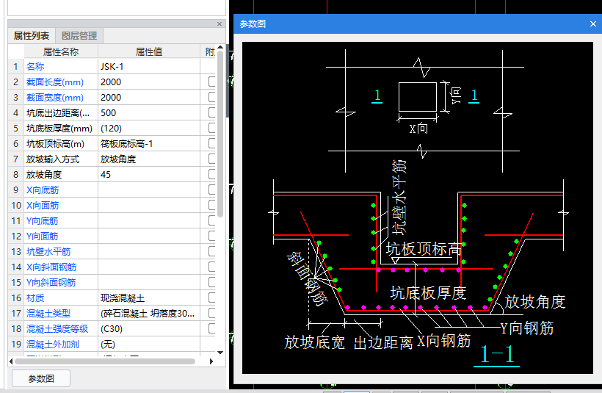This screenshot has width=602, height=393.
Task: Click the 坑板顶标高 label in diagram
Action: pos(424,249)
